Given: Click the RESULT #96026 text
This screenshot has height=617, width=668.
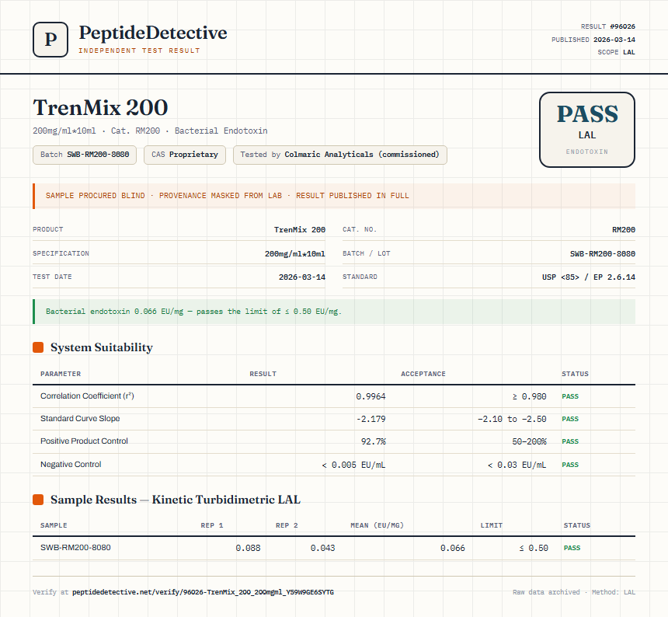Looking at the screenshot, I should (x=608, y=26).
